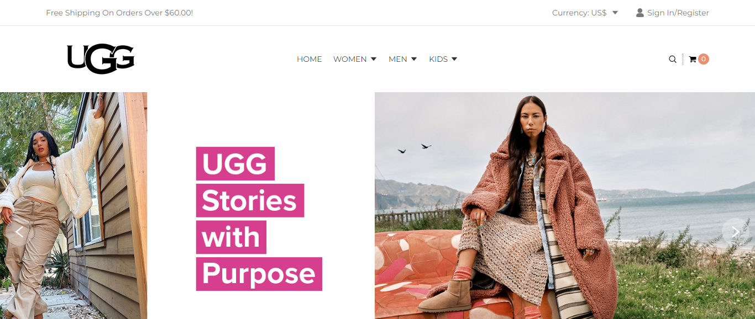Expand the KIDS menu arrow
Viewport: 755px width, 319px height.
tap(454, 59)
